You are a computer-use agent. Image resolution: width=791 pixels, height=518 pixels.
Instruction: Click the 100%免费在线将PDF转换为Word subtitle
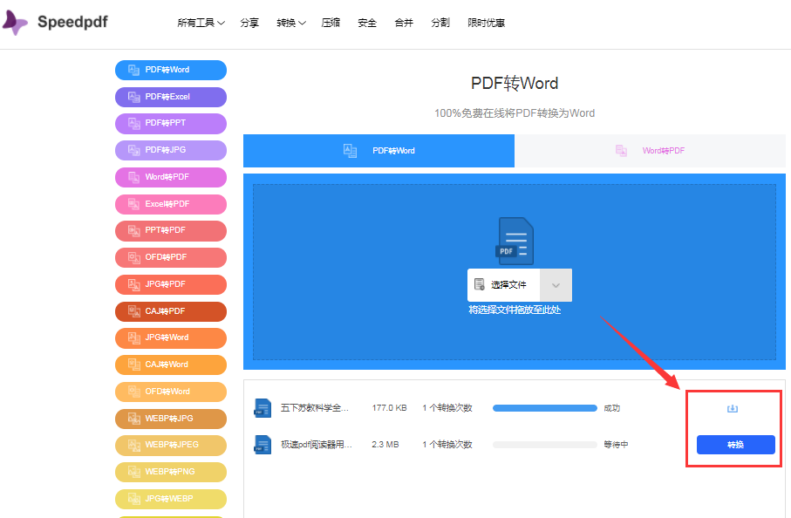(x=515, y=113)
